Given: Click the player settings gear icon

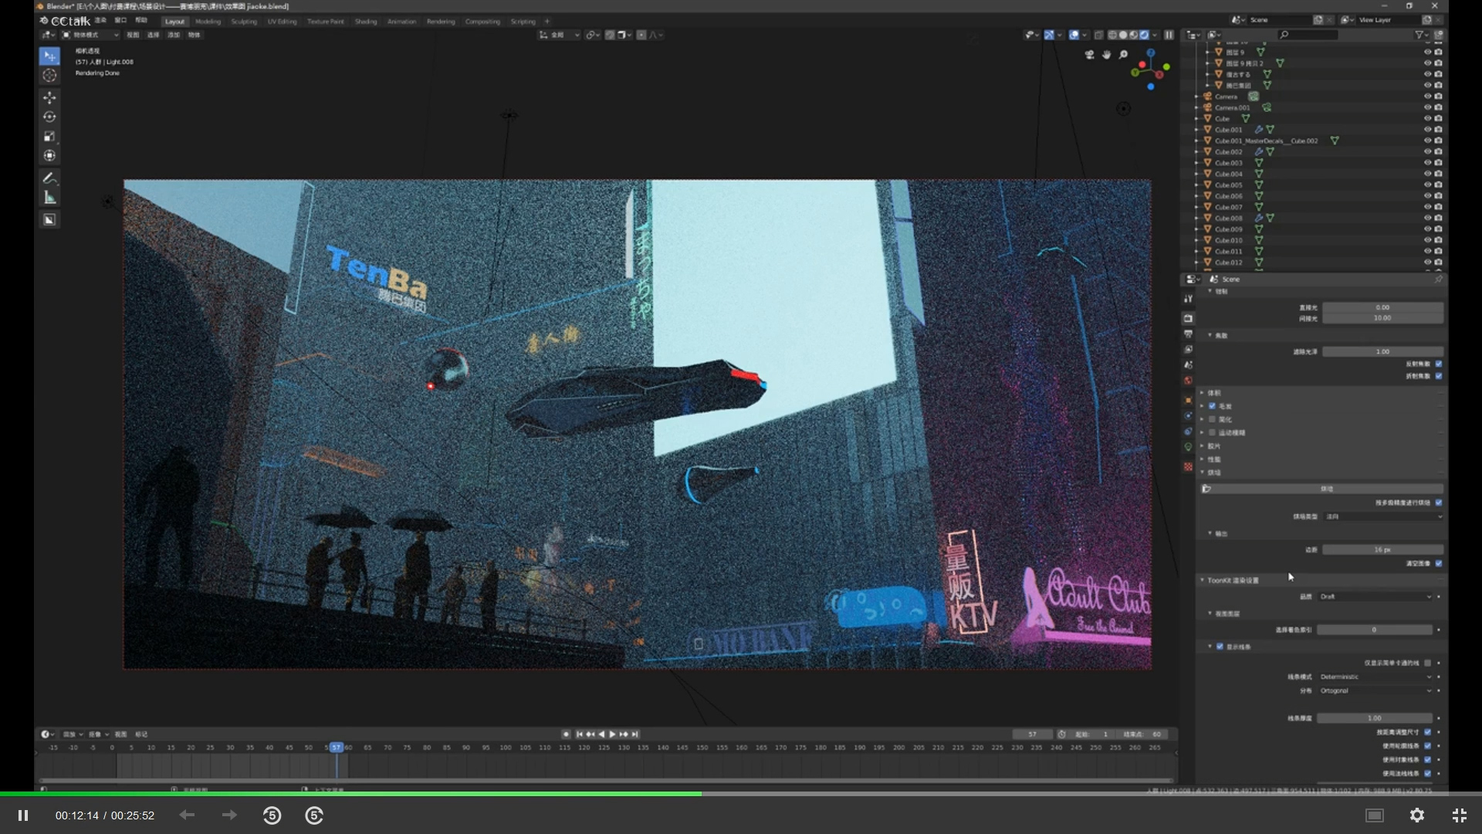Looking at the screenshot, I should tap(1417, 815).
